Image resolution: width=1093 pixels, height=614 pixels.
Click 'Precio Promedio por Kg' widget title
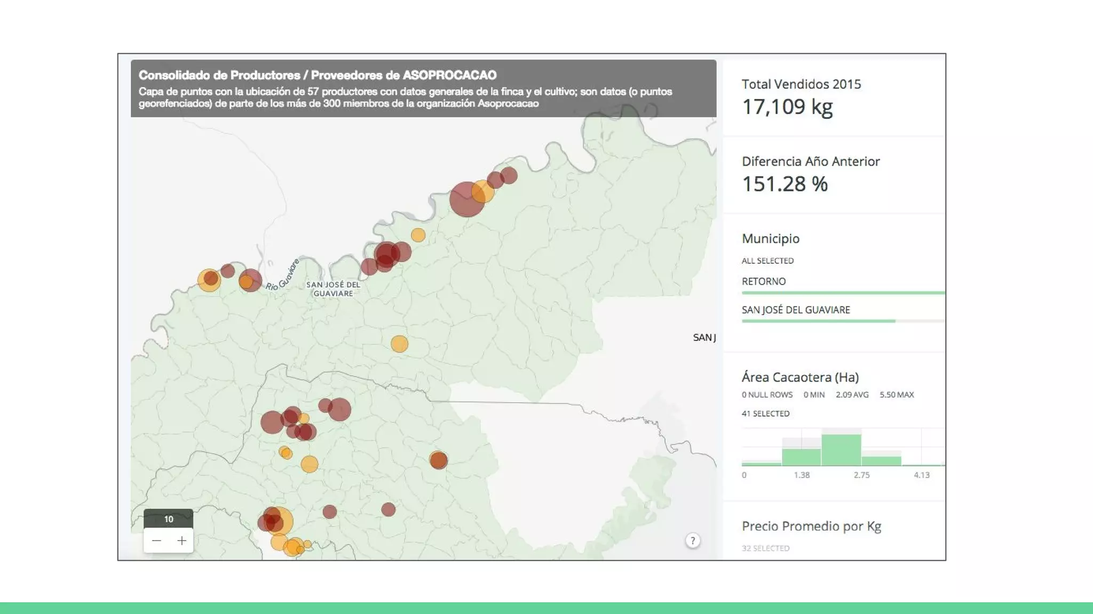point(811,526)
